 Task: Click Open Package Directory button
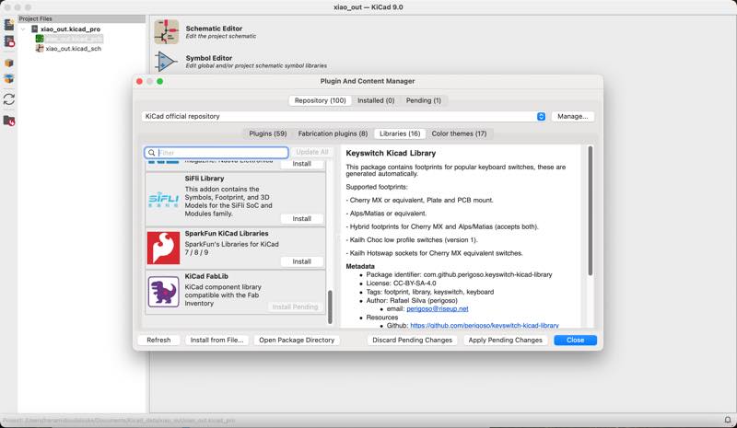click(297, 341)
